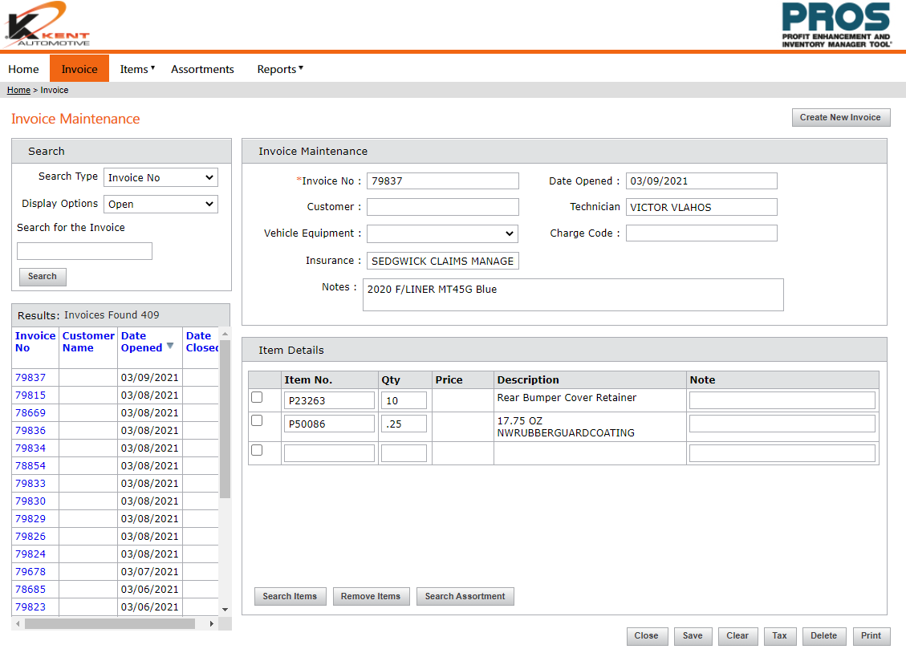The width and height of the screenshot is (906, 649).
Task: Tick the checkbox for item P23263
Action: 257,397
